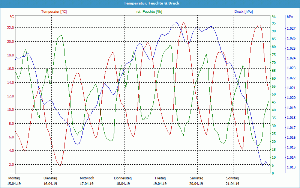Click the '1.024' pressure axis value
This screenshot has width=300, height=188.
[291, 58]
